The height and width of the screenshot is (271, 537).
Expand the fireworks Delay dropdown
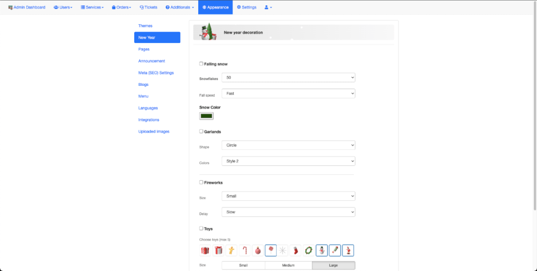click(x=288, y=212)
